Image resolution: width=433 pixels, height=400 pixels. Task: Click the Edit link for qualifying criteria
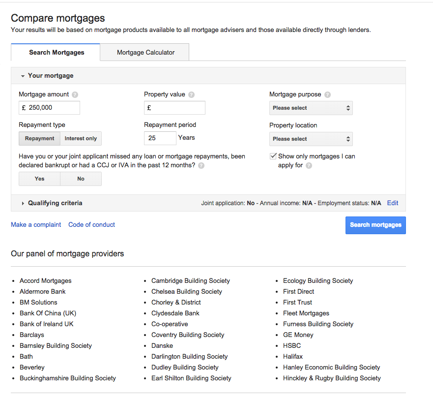point(392,203)
